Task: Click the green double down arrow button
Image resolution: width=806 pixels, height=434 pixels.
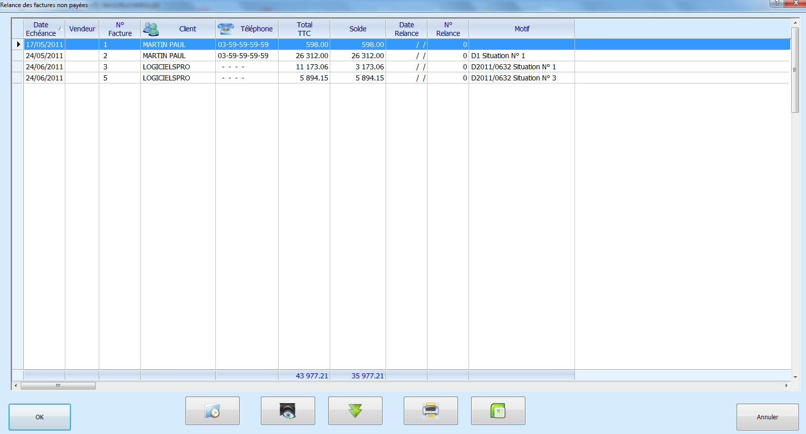Action: pyautogui.click(x=355, y=411)
